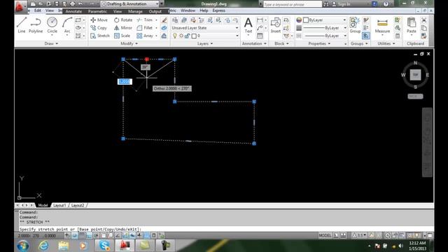
Task: Click the Trim tool
Action: pos(145,20)
